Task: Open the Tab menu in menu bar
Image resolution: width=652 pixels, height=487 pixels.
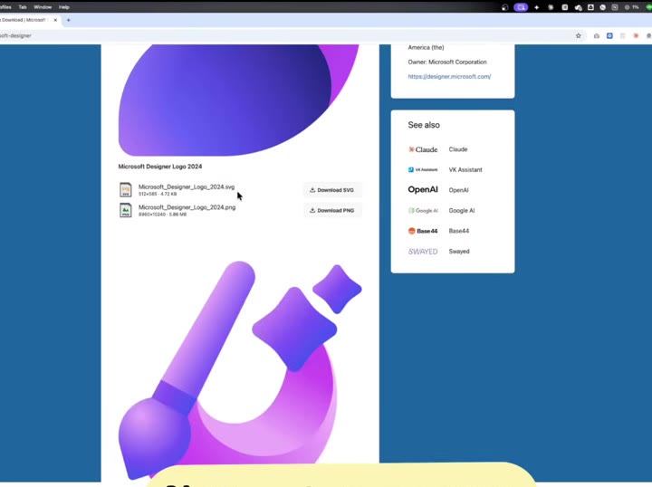Action: (x=23, y=7)
